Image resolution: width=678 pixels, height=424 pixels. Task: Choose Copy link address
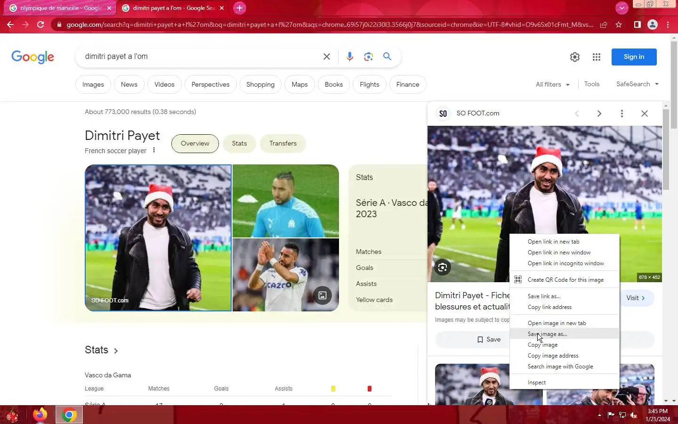pyautogui.click(x=565, y=307)
